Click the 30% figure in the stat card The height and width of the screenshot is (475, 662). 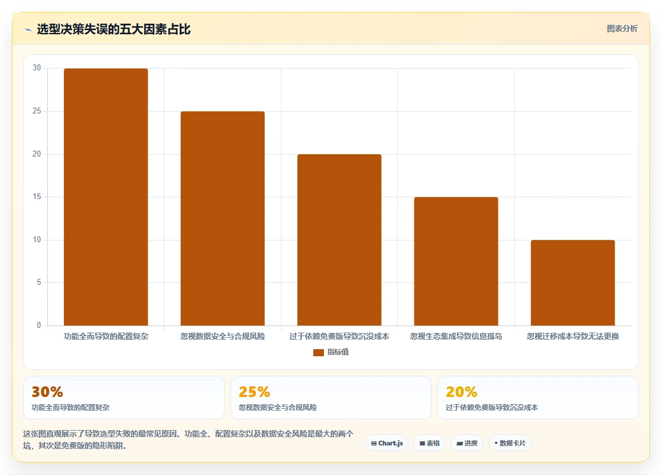47,392
